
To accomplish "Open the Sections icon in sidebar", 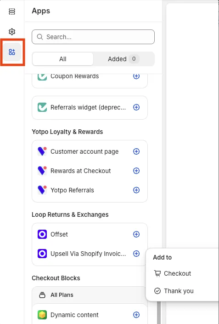I will 12,12.
